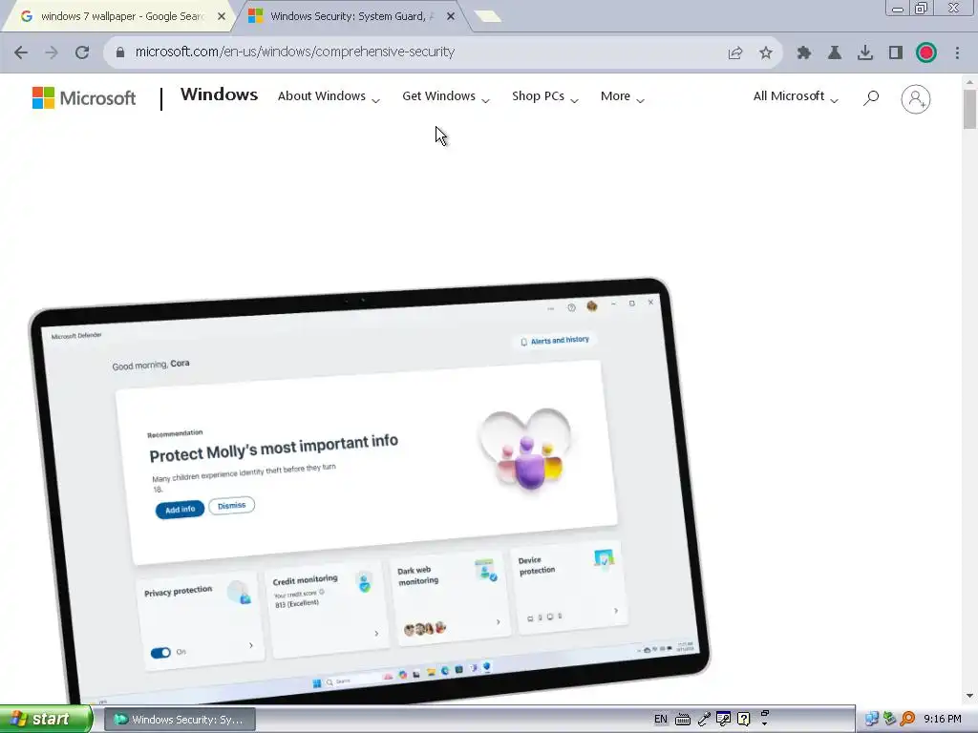The image size is (978, 733).
Task: Open the Privacy protection card arrow
Action: [x=251, y=646]
